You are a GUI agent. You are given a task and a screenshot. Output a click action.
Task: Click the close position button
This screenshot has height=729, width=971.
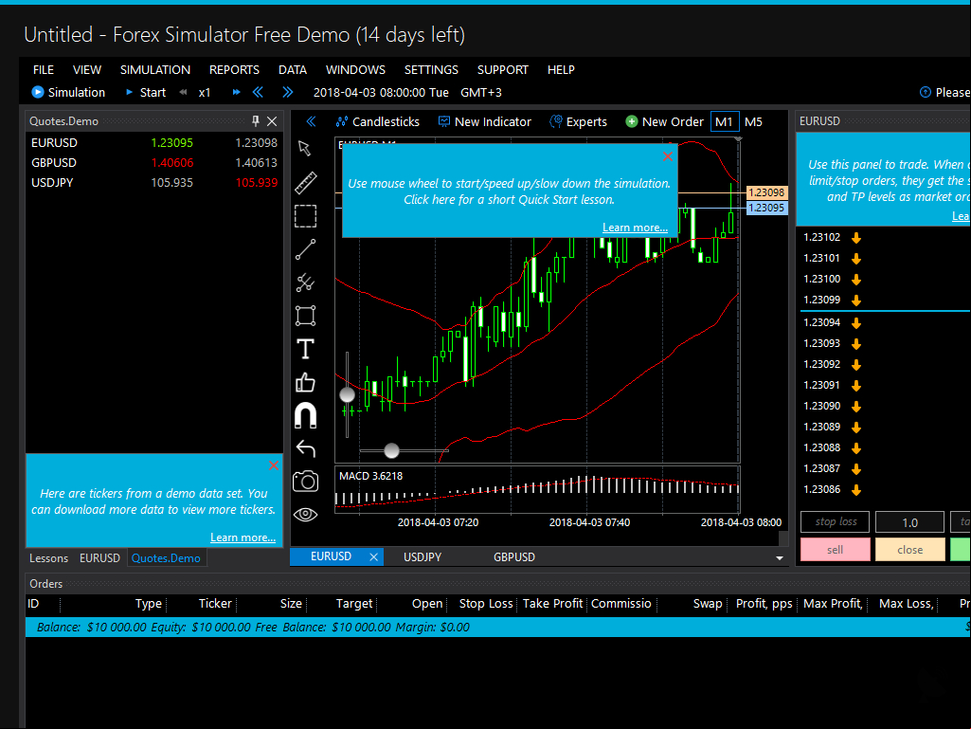909,549
